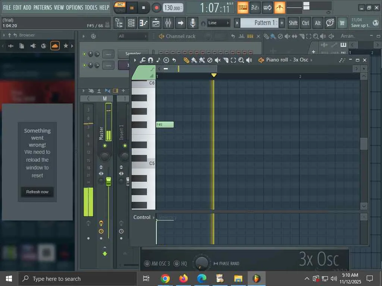Click the piano roll undo arrow icon
The width and height of the screenshot is (382, 286).
[174, 60]
